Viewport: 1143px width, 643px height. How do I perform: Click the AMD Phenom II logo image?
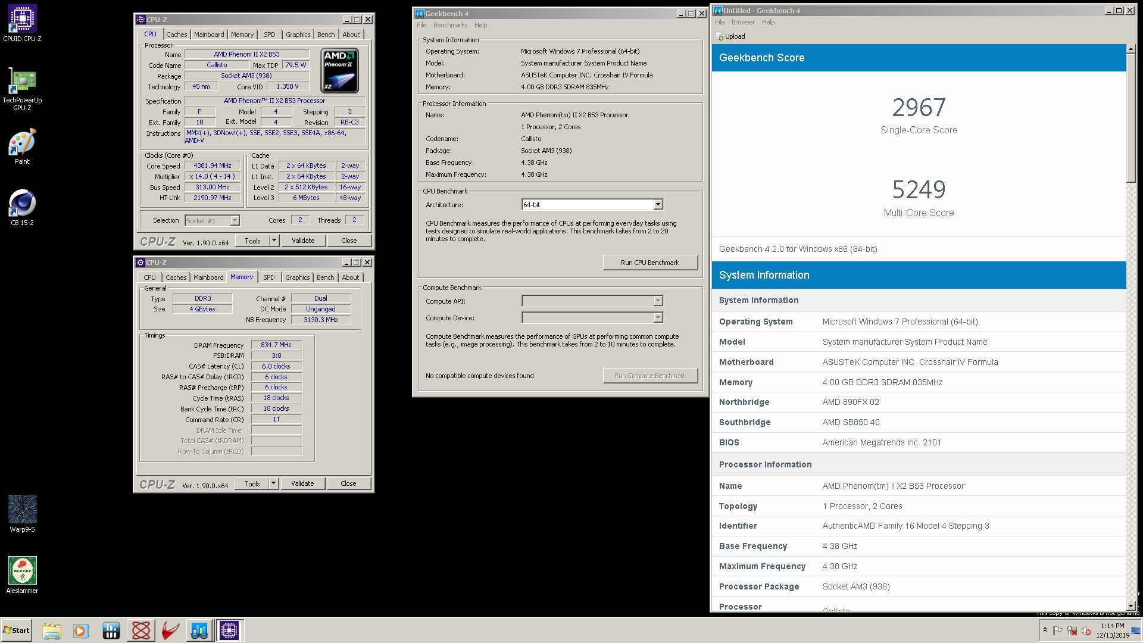pyautogui.click(x=340, y=71)
